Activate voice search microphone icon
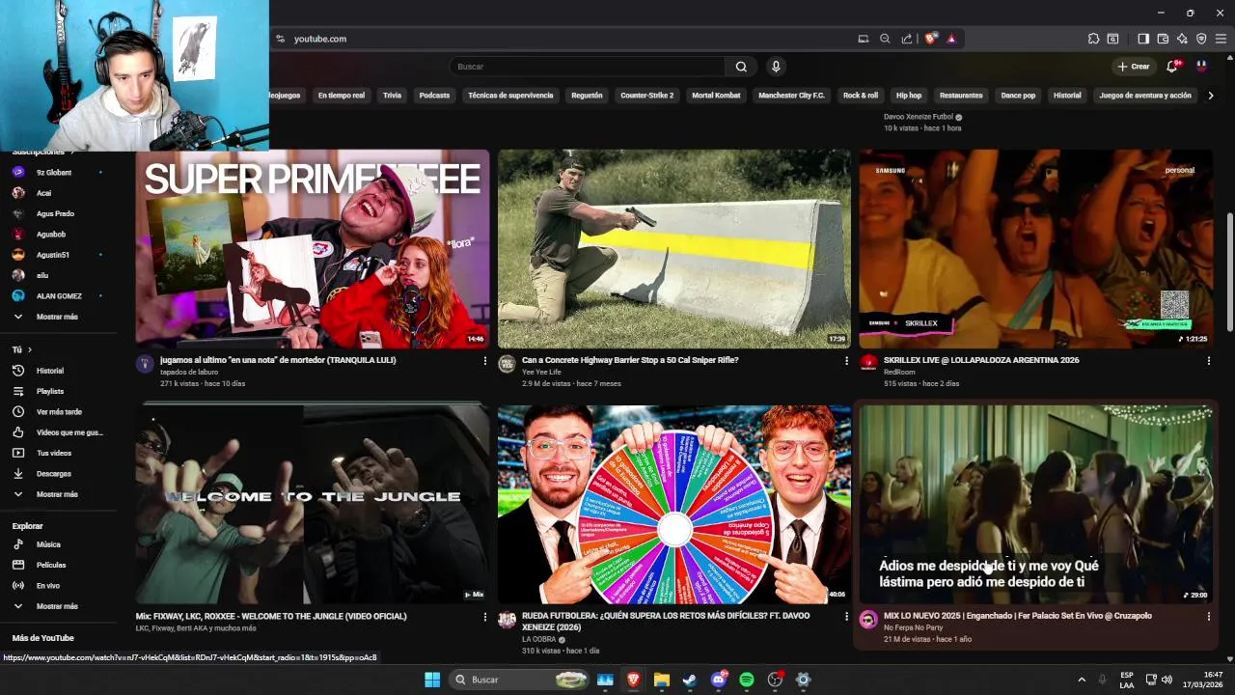The image size is (1235, 695). point(776,67)
